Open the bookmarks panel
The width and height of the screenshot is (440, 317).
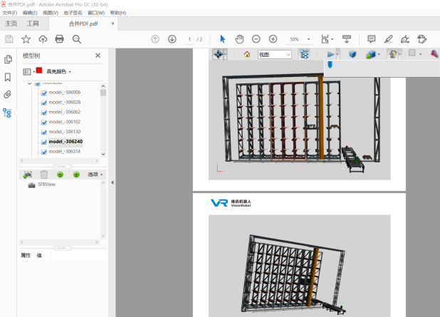8,77
